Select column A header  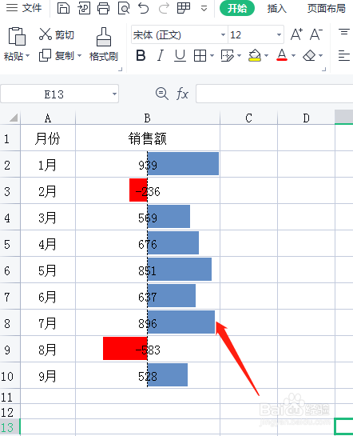48,118
